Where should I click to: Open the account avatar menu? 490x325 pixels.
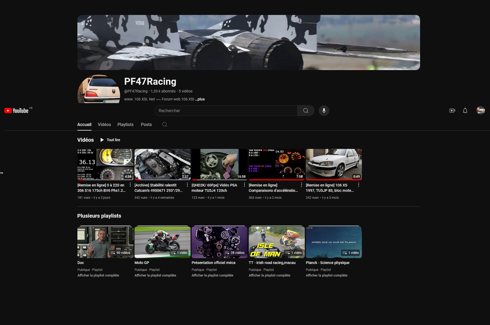[481, 110]
